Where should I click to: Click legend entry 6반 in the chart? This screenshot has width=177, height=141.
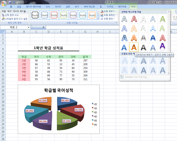click(94, 124)
